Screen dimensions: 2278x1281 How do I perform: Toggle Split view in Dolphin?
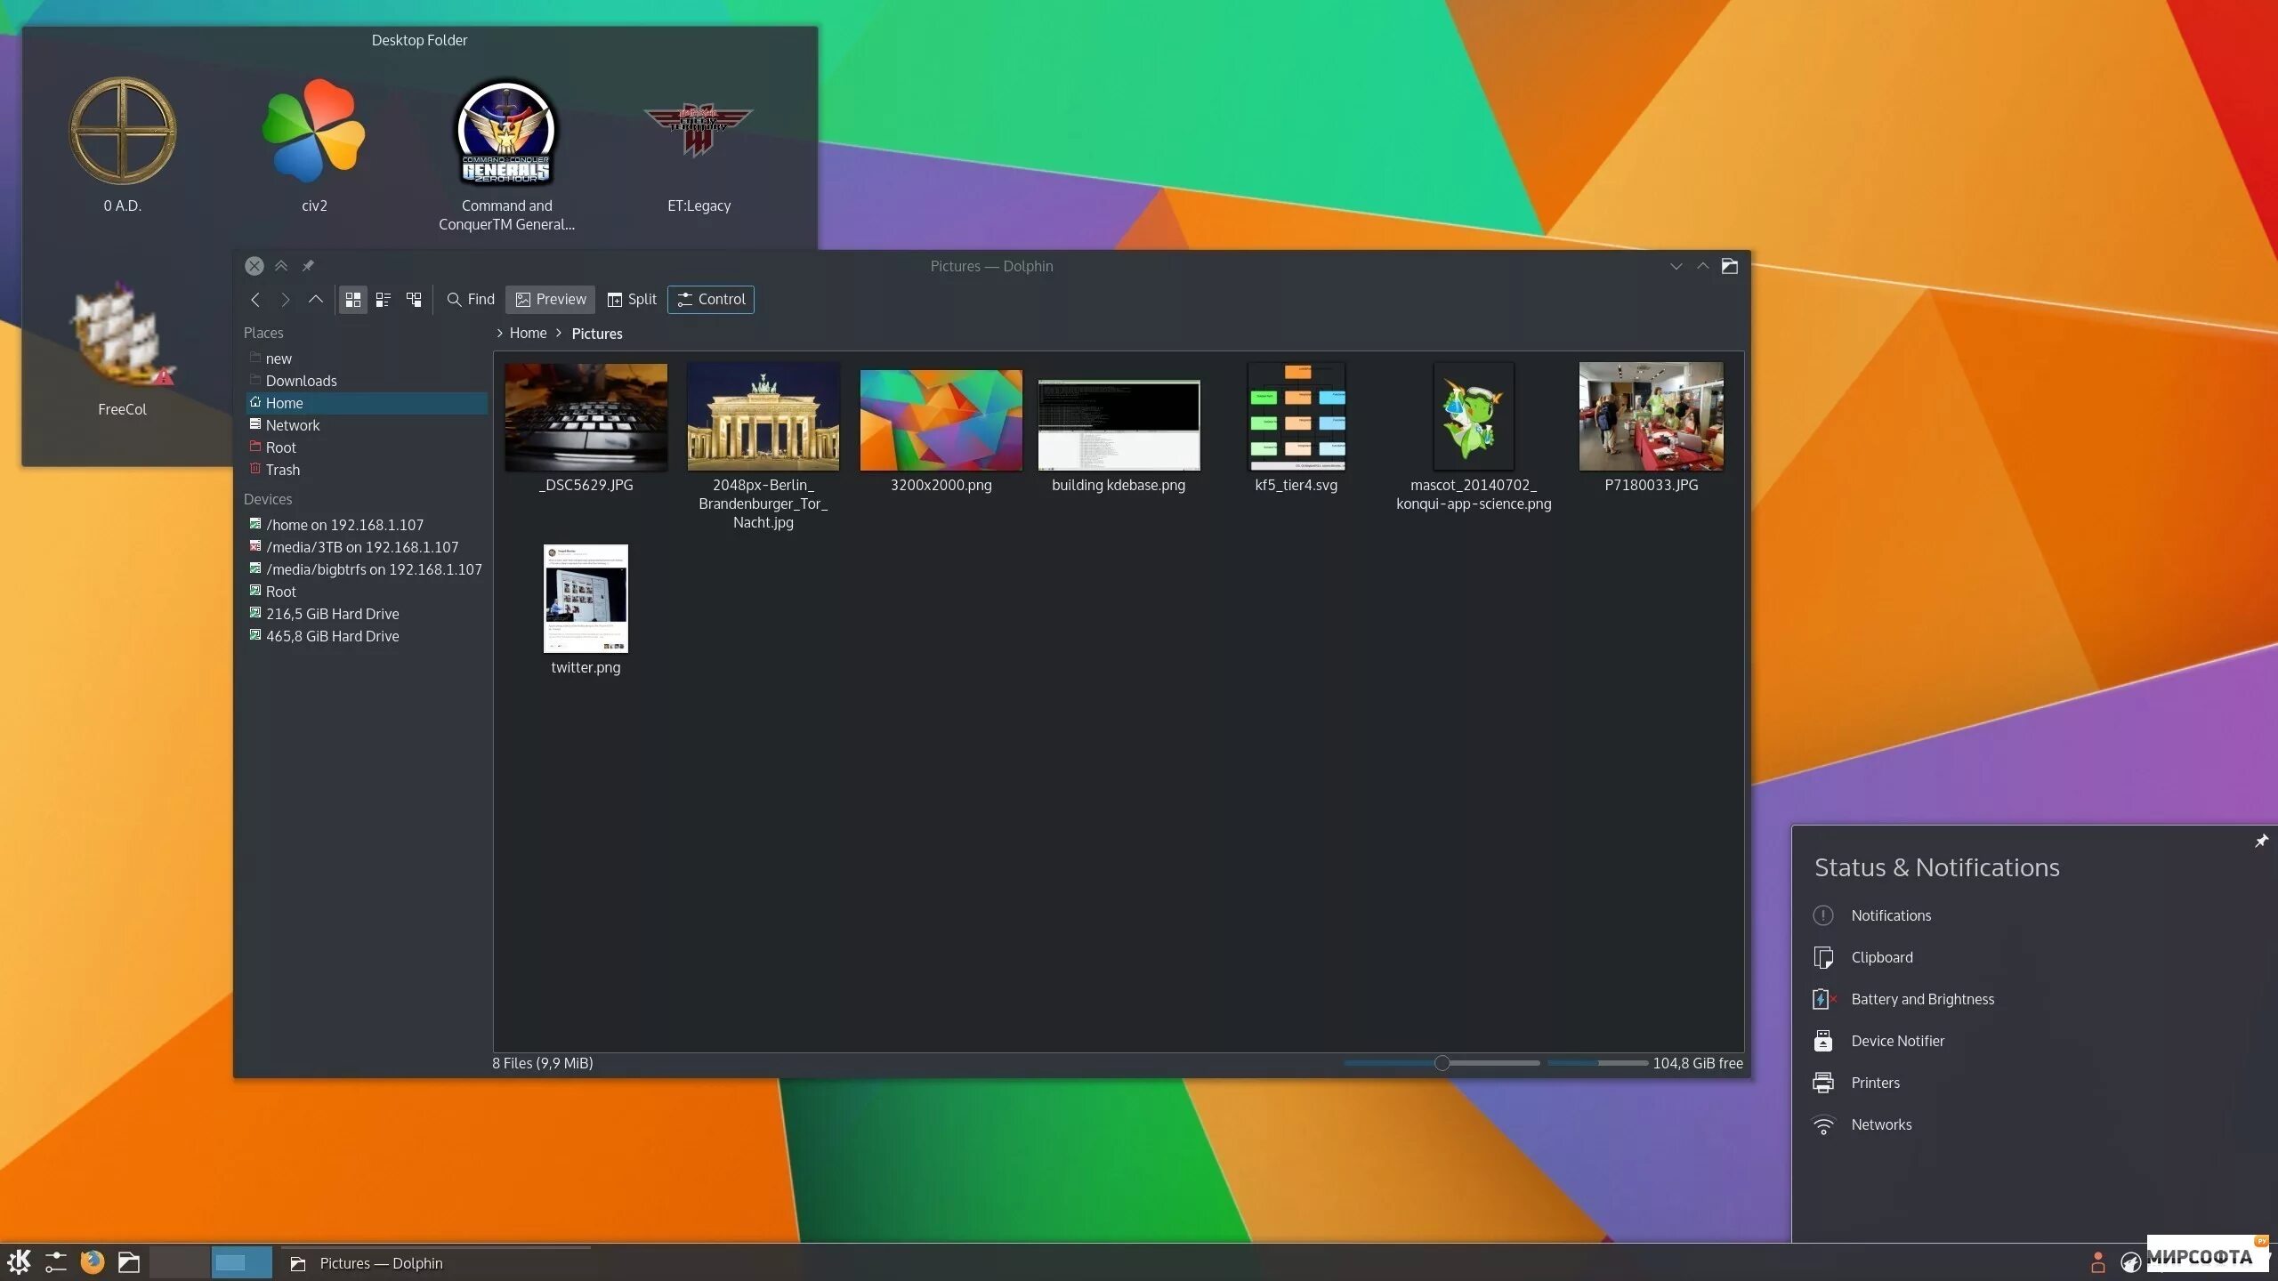(632, 300)
